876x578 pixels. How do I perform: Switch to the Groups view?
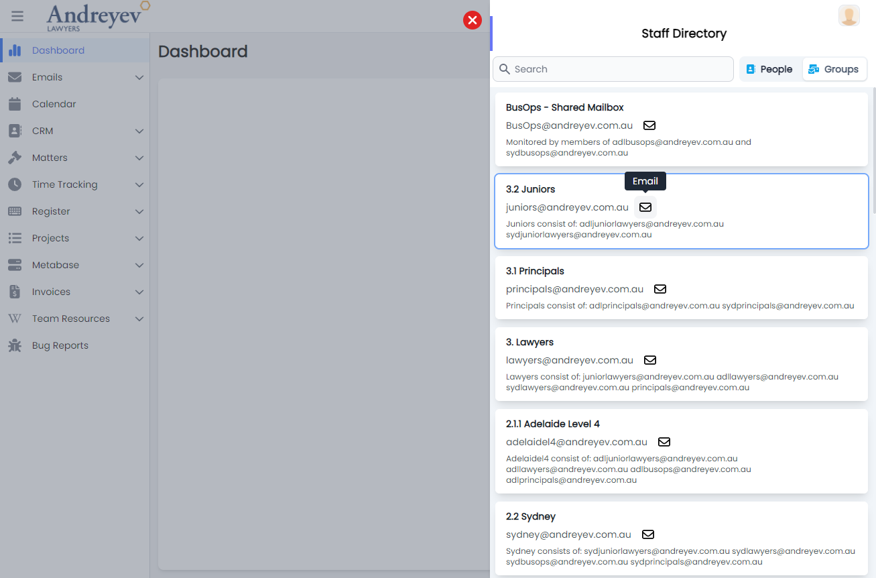tap(834, 69)
